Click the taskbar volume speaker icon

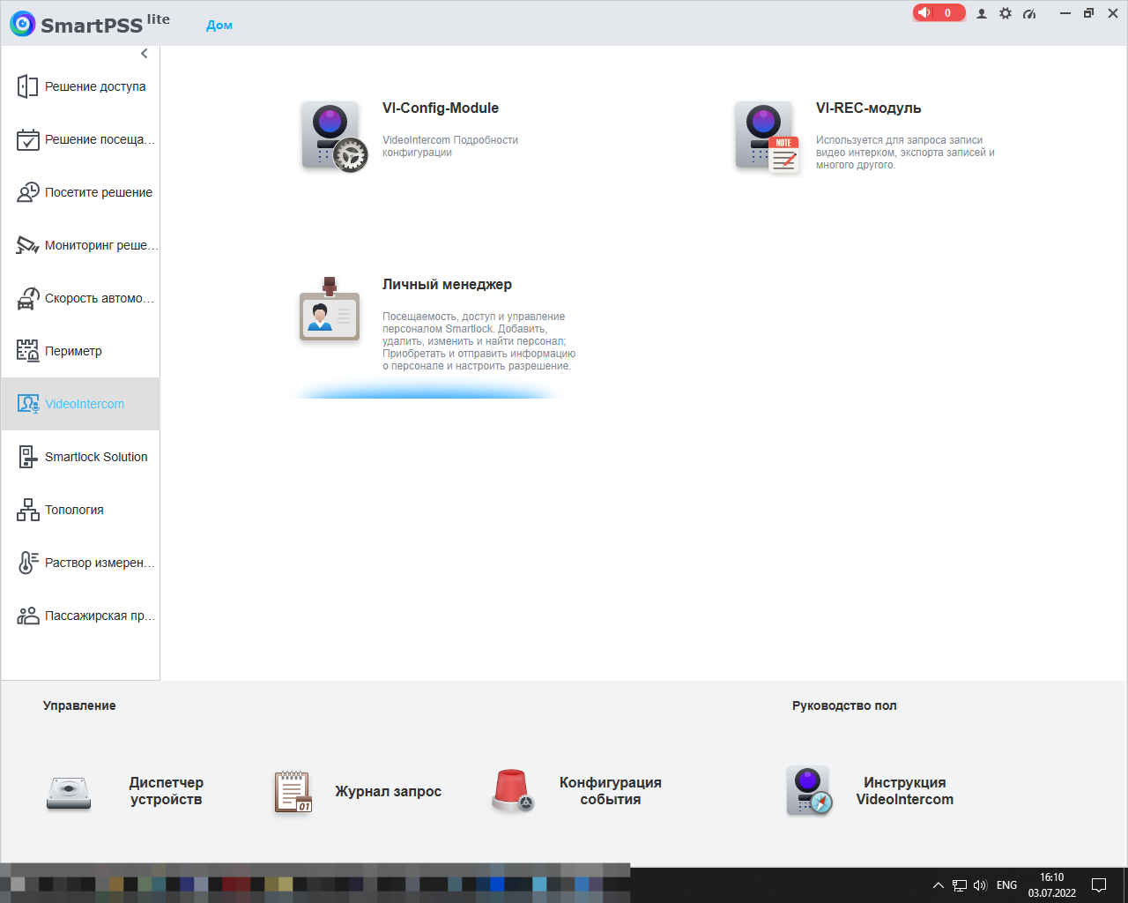(x=980, y=885)
